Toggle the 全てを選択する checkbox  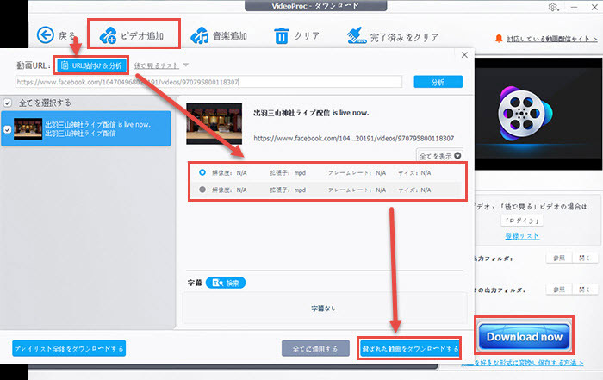coord(7,103)
